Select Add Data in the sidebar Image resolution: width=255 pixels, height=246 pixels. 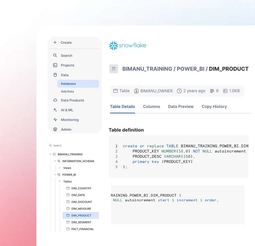[x=67, y=92]
